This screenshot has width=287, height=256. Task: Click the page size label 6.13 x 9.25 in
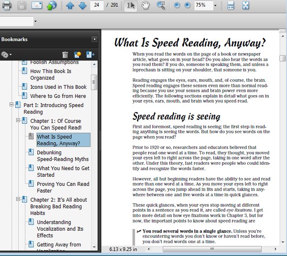[123, 249]
